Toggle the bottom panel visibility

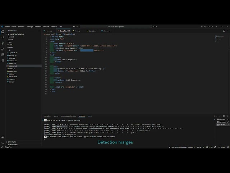[208, 27]
